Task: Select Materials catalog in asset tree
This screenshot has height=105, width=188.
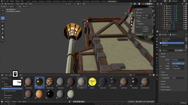Action: point(12,89)
